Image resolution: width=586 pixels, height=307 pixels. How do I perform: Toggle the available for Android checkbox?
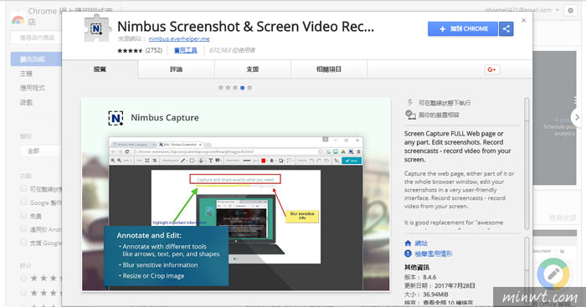click(24, 229)
